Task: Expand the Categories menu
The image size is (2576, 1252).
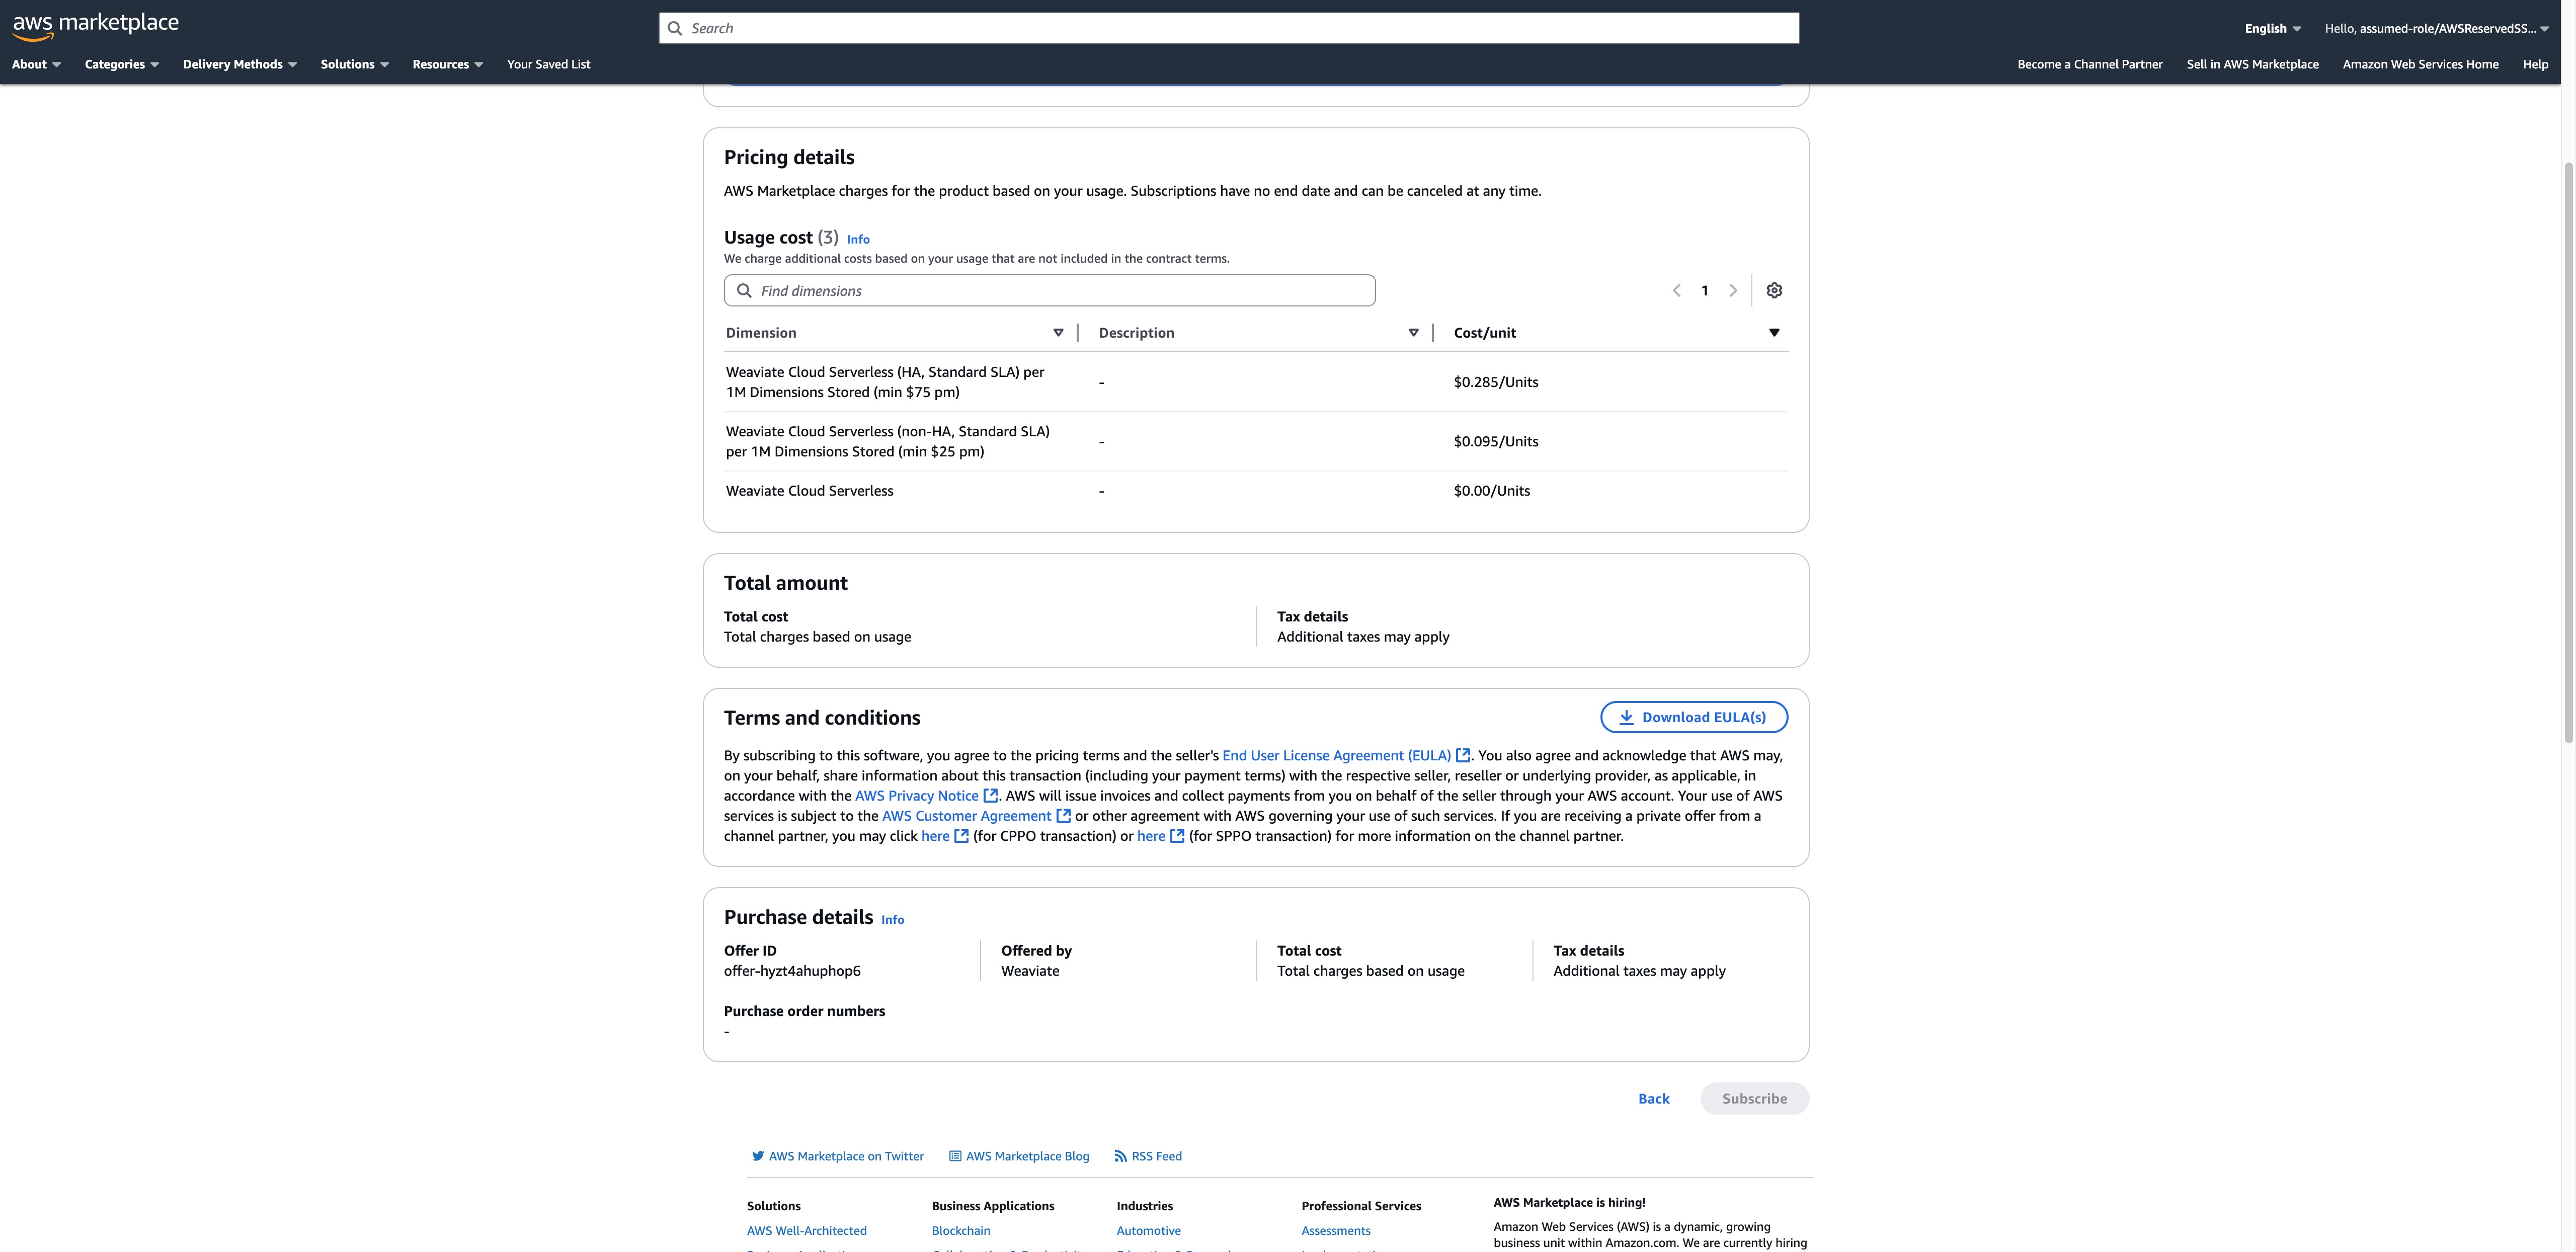Action: [121, 64]
